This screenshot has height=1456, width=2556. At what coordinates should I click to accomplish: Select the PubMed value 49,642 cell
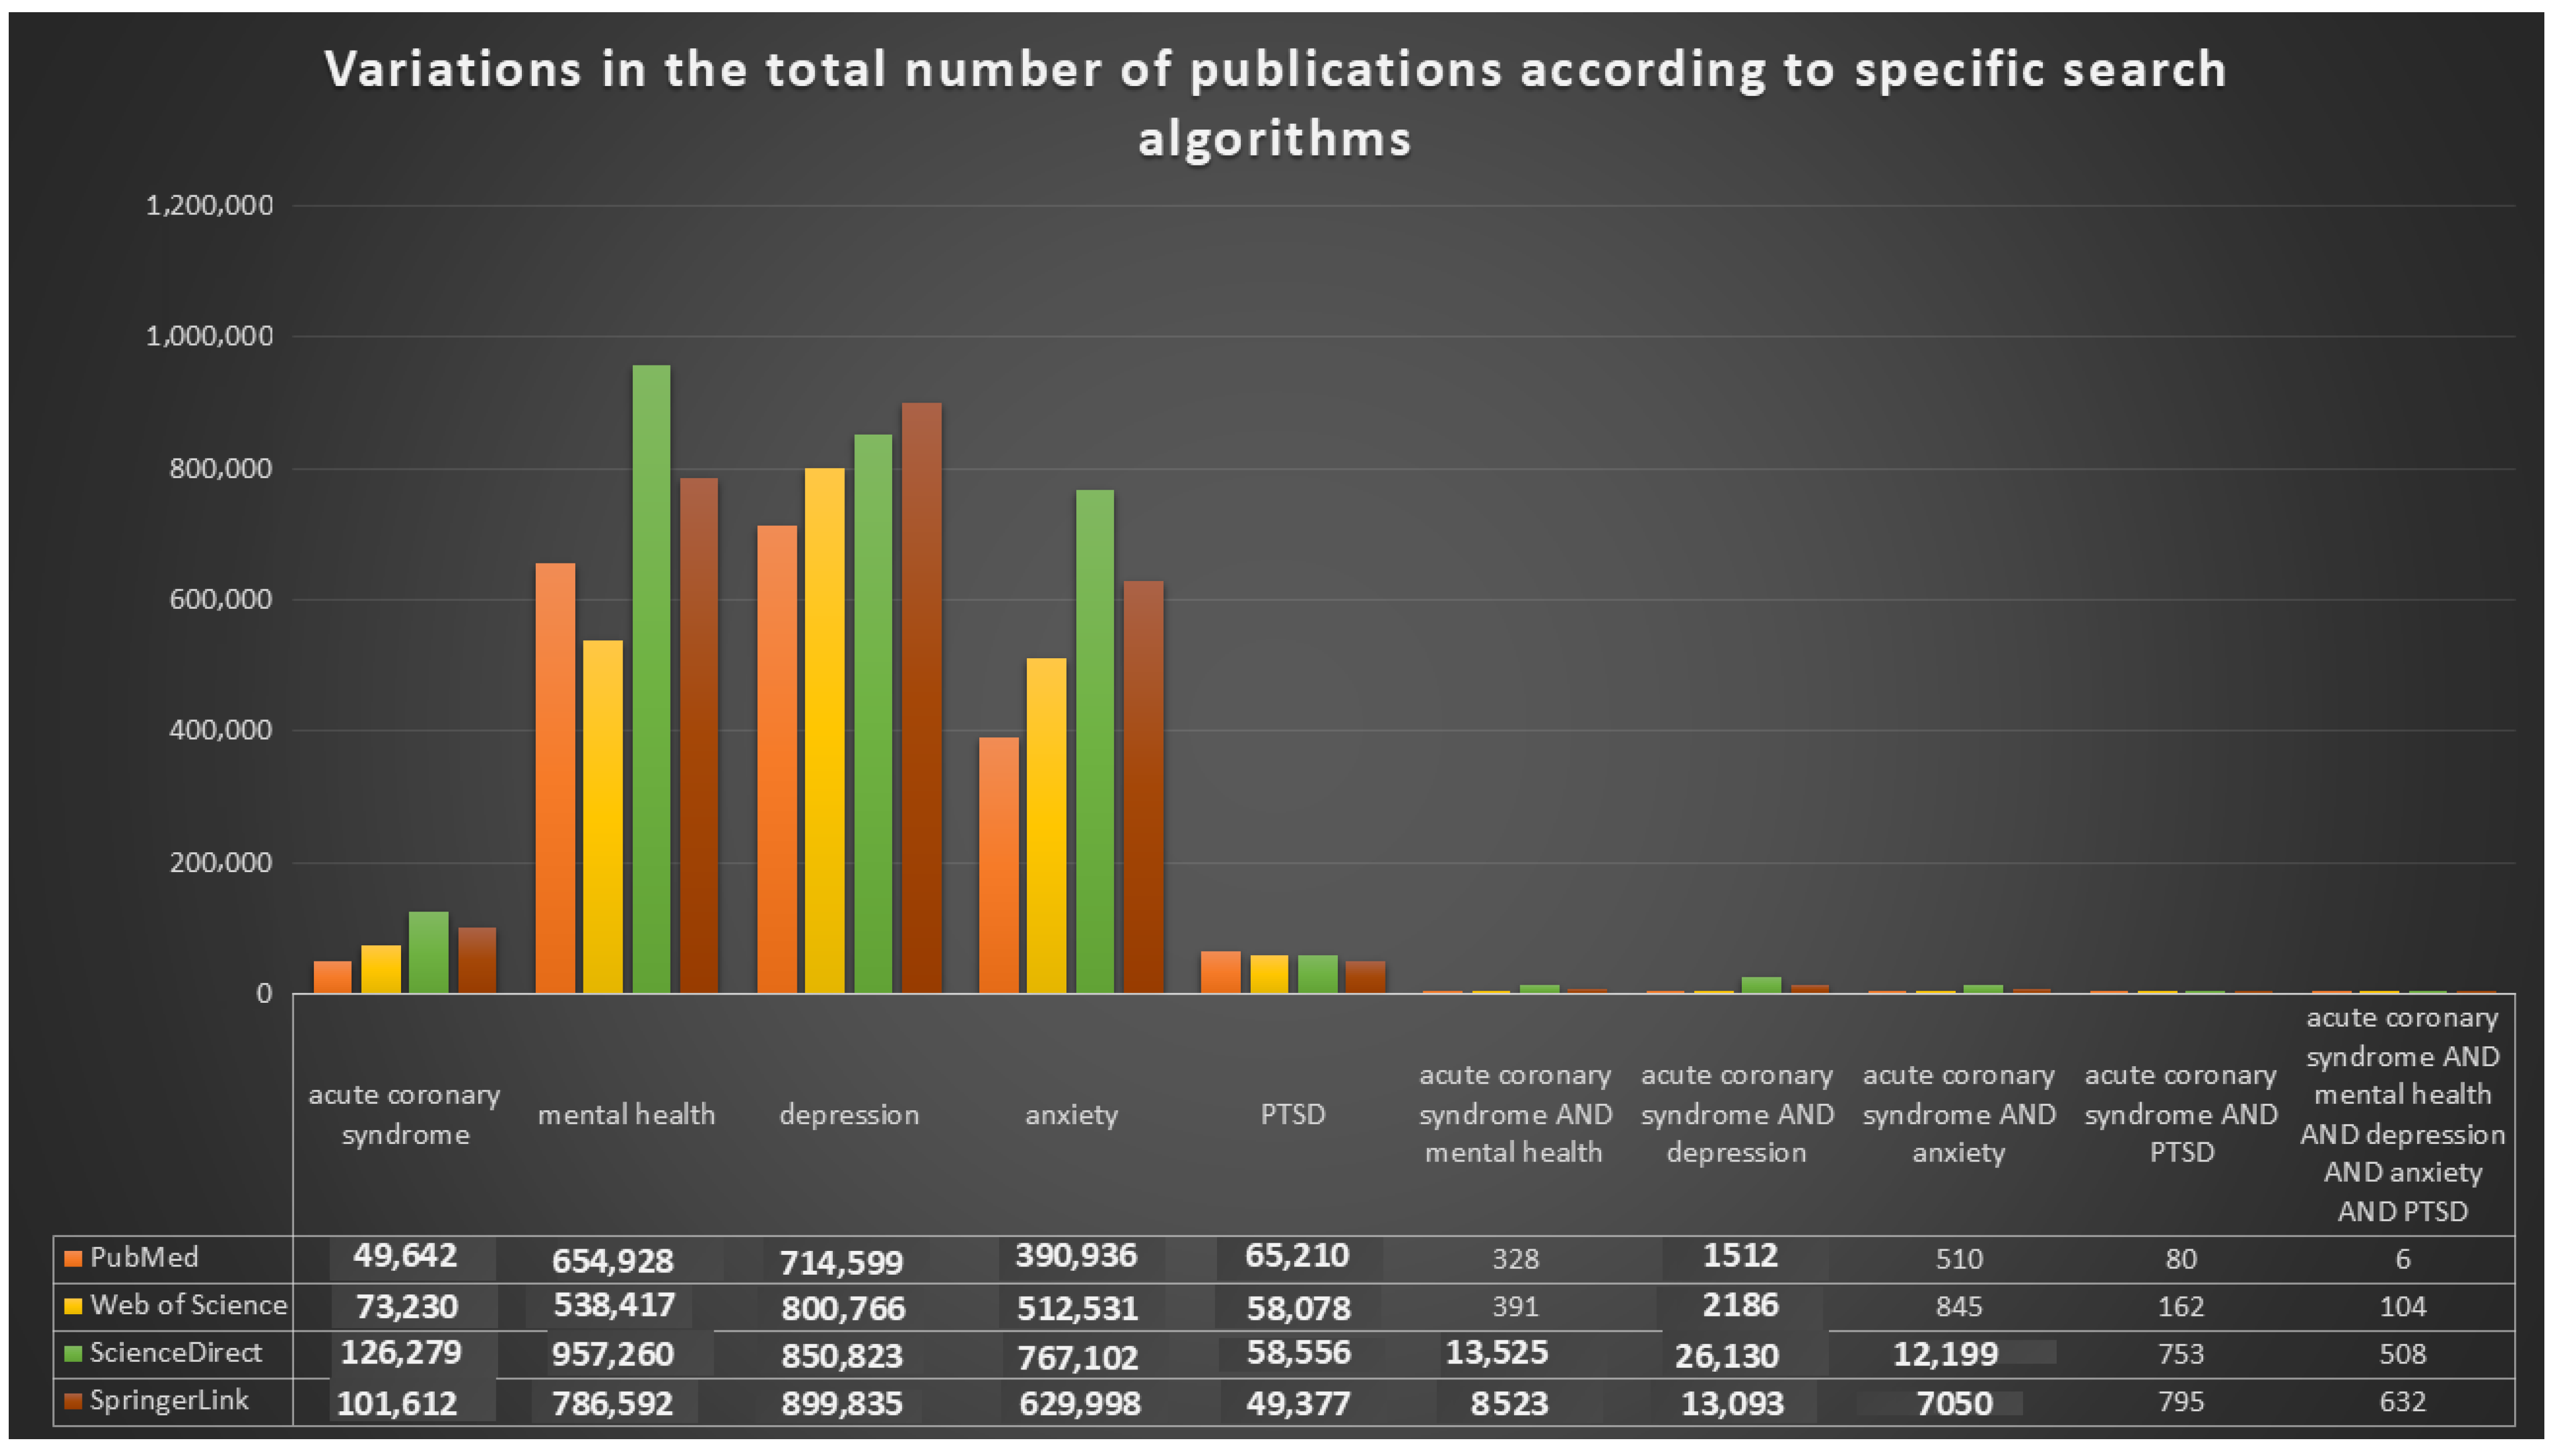[x=405, y=1256]
